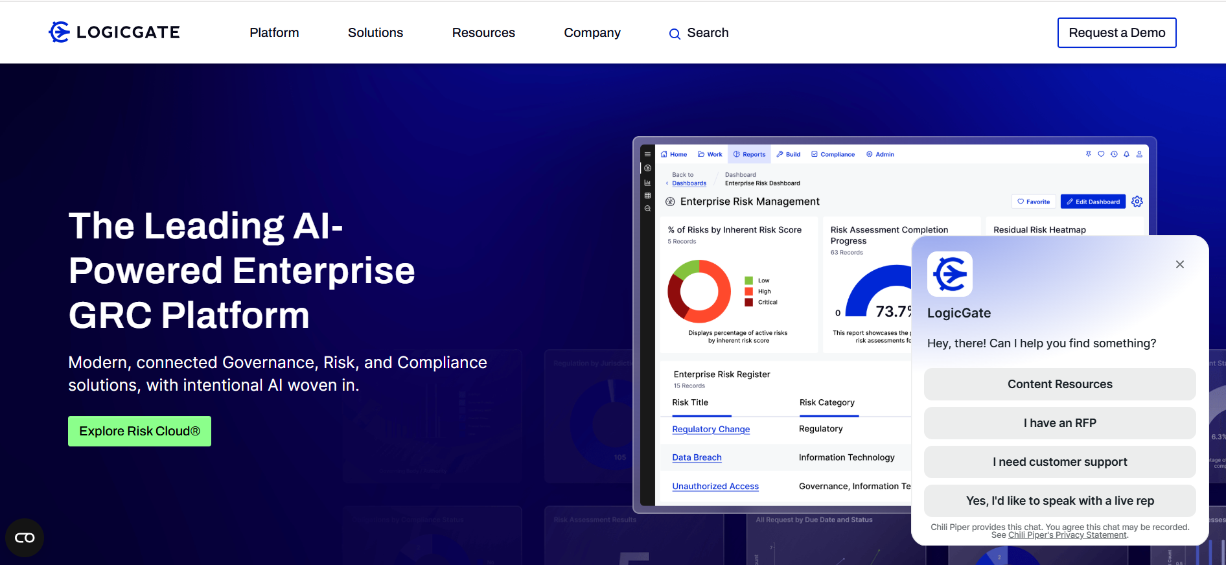The image size is (1226, 565).
Task: Click the bar chart icon in the dark sidebar
Action: click(x=647, y=183)
